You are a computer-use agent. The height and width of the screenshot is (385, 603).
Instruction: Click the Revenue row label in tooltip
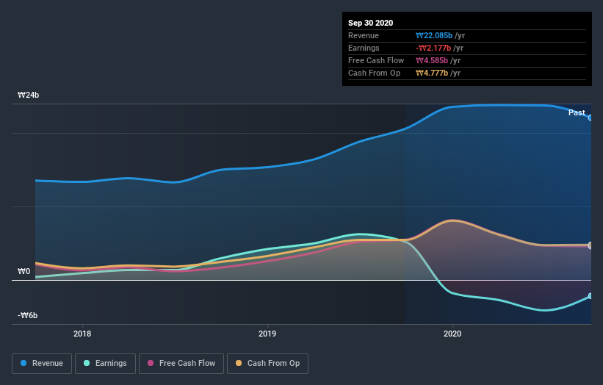364,35
